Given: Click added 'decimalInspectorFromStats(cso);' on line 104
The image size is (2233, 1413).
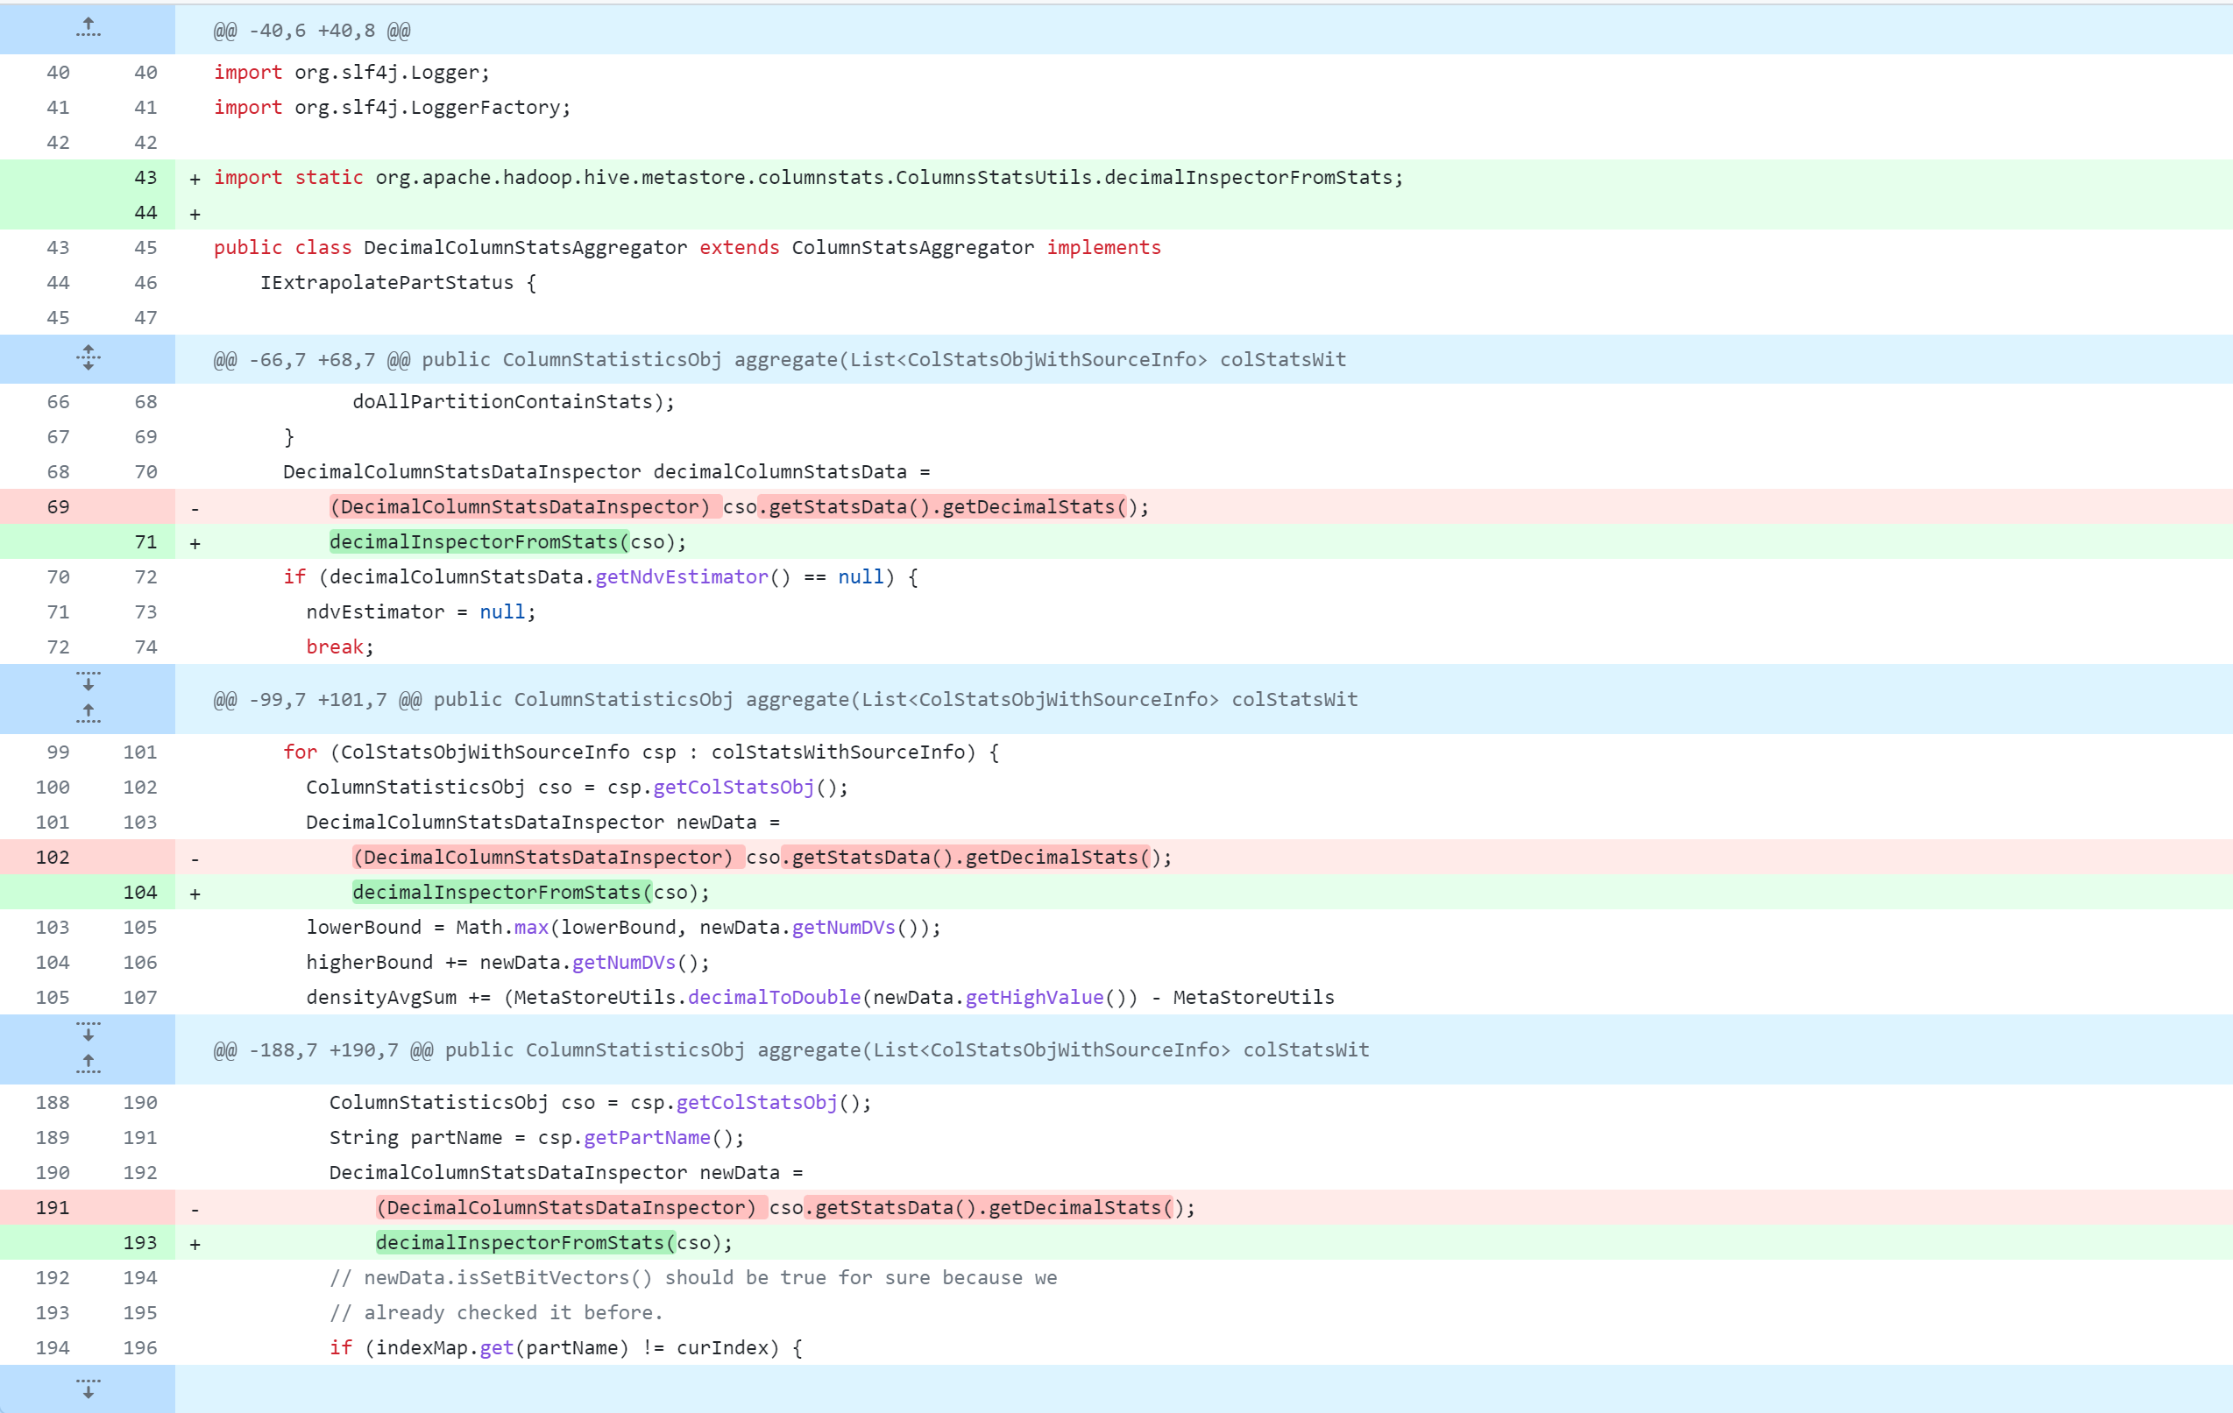Looking at the screenshot, I should point(531,893).
